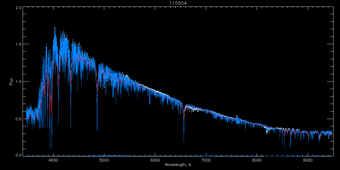This screenshot has width=340, height=170.
Task: Select the 8000 wavelength tick label
Action: [x=257, y=160]
